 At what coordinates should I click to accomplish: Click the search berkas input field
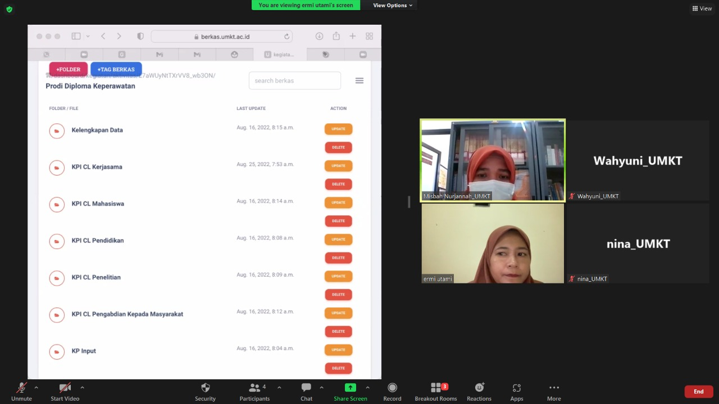[x=294, y=81]
